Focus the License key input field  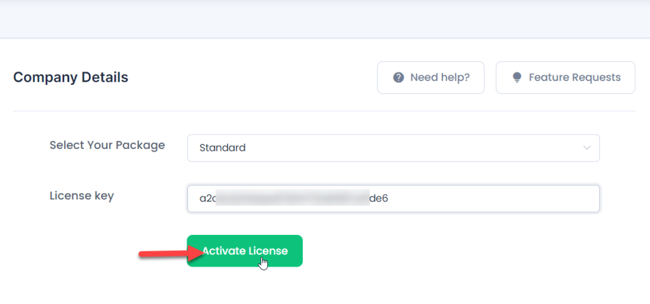(394, 198)
